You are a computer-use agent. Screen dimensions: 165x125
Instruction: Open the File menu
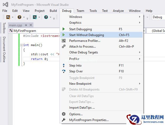click(5, 11)
